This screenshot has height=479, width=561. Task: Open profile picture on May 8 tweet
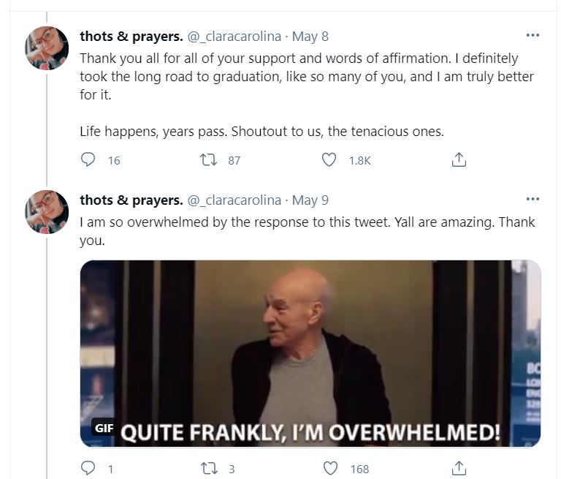(x=47, y=48)
